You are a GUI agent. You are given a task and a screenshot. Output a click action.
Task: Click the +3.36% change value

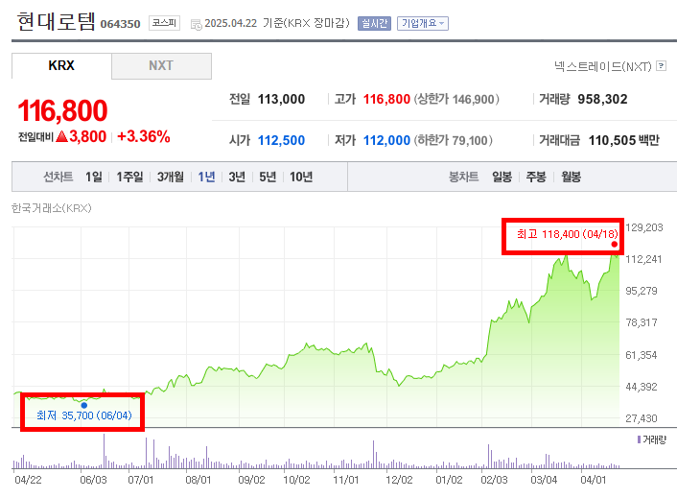click(x=143, y=136)
